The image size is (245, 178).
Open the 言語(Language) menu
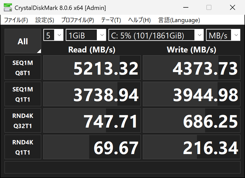pos(179,20)
